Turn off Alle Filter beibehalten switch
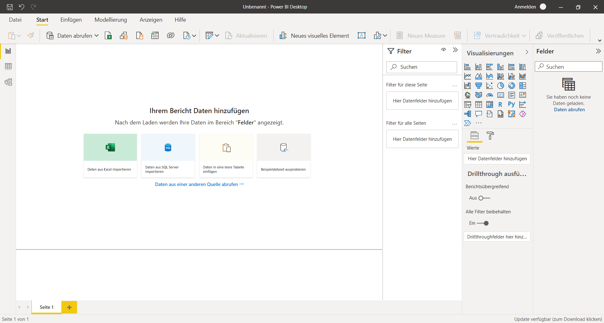The height and width of the screenshot is (323, 604). coord(483,223)
